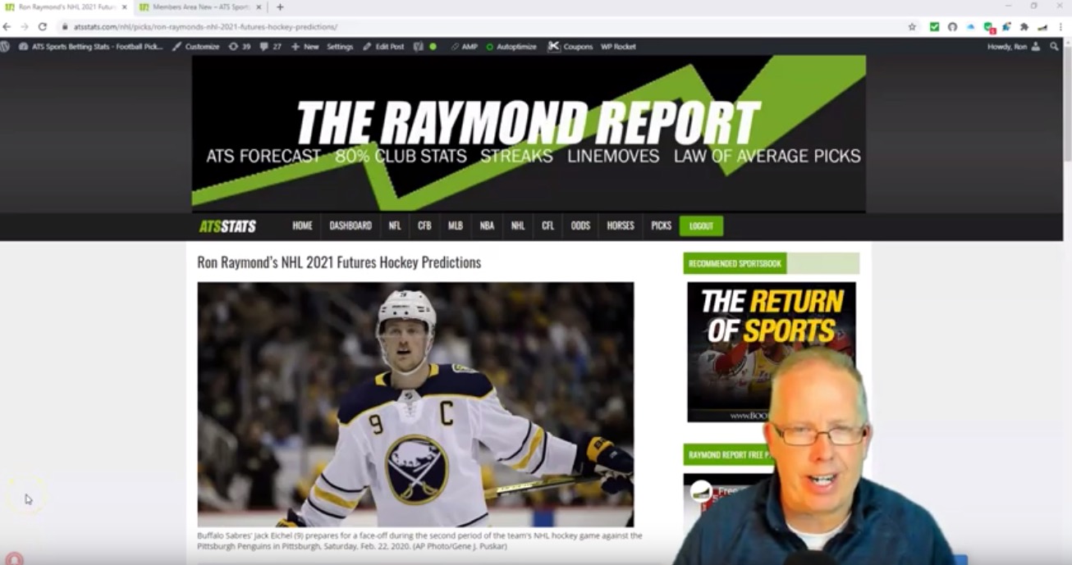
Task: Open the 27 comments bubble
Action: 270,47
